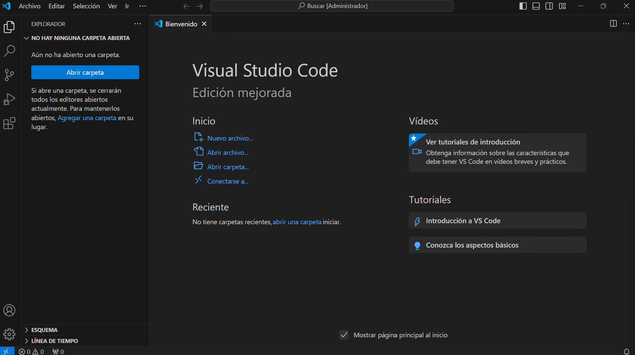This screenshot has width=635, height=355.
Task: Open Introducción a VS Code tutorial
Action: [x=498, y=221]
